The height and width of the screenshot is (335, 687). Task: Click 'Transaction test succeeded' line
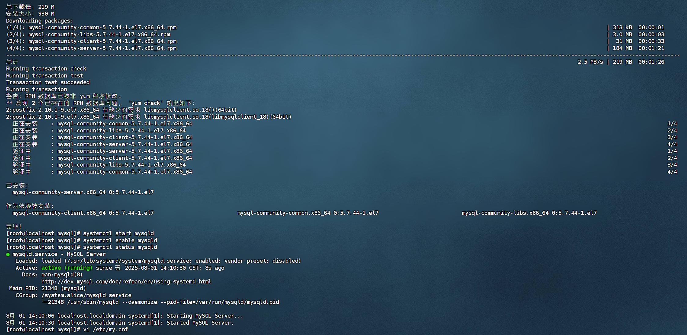coord(48,82)
